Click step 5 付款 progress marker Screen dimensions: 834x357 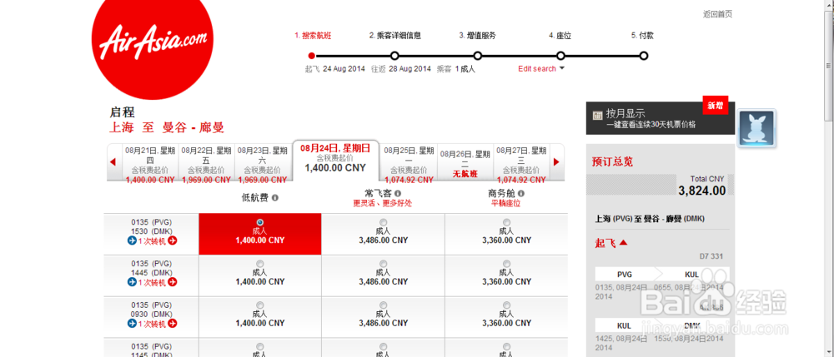[644, 56]
